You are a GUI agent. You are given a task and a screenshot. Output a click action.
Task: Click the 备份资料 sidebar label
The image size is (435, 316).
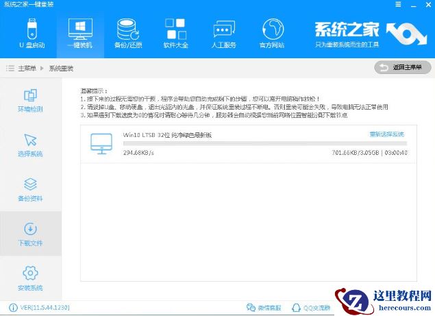30,198
